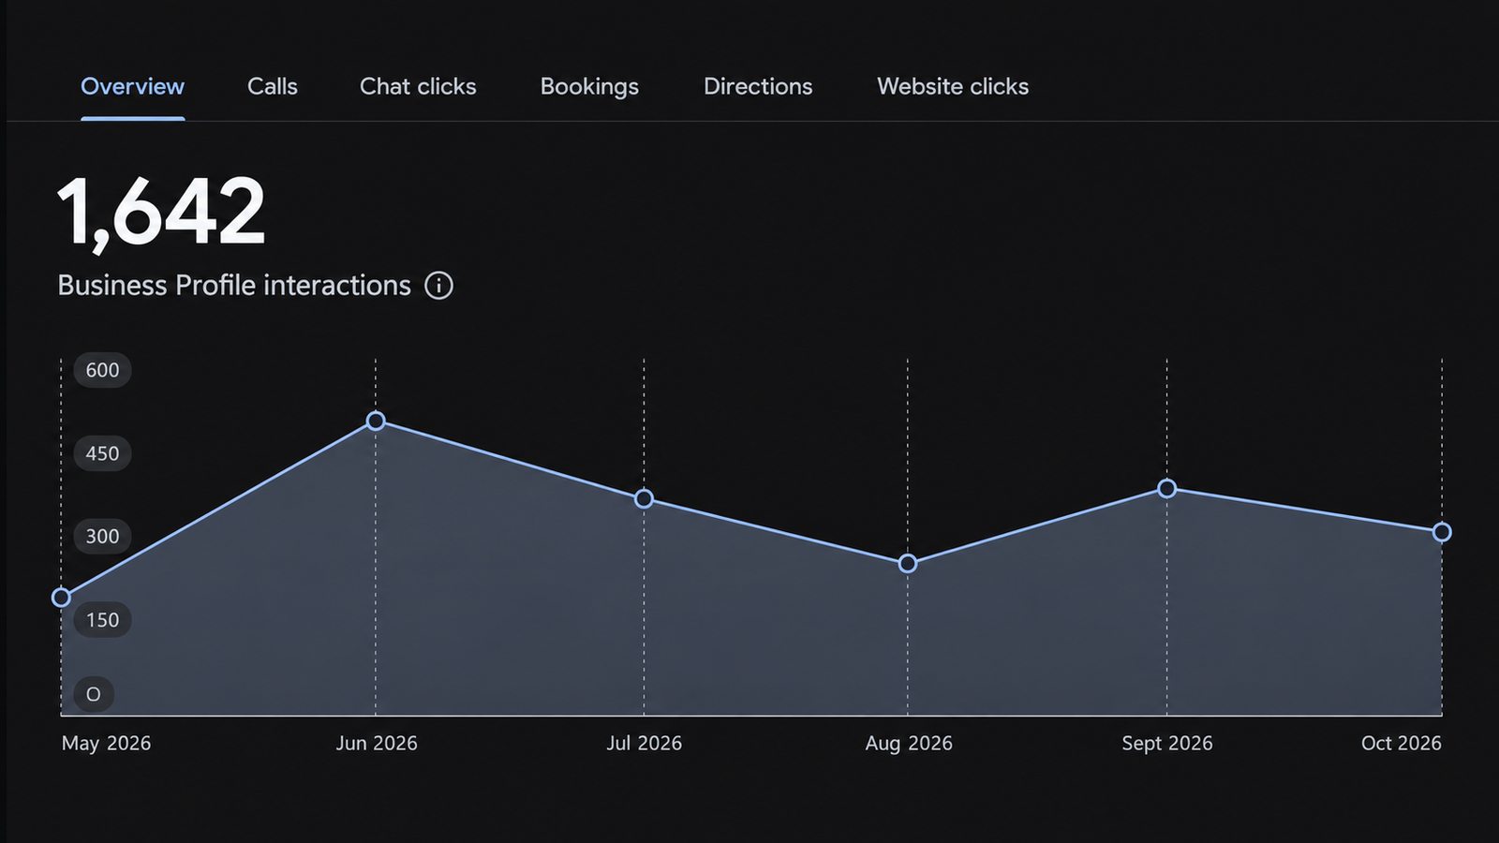Click the 0 y-axis label
Image resolution: width=1499 pixels, height=843 pixels.
(93, 694)
